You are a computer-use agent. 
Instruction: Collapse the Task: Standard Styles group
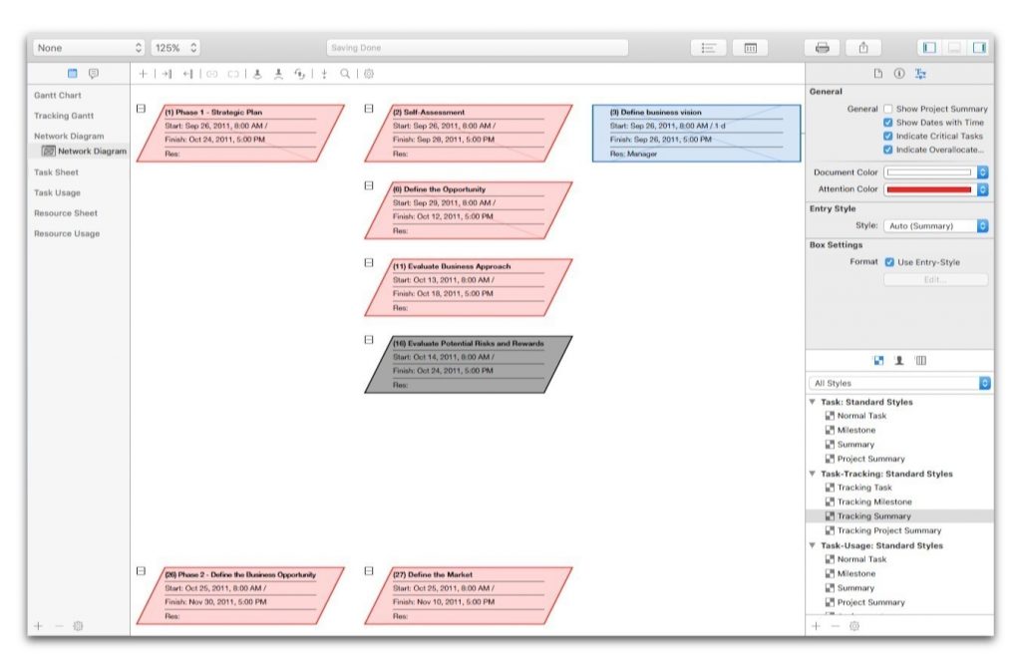point(813,402)
